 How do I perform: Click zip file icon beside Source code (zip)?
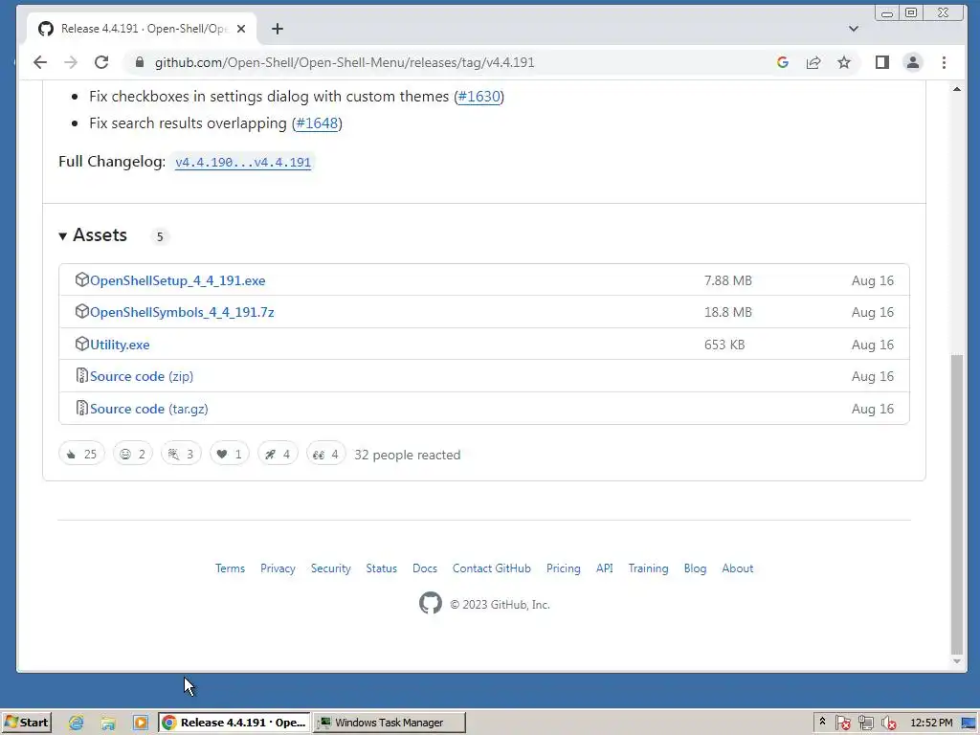(x=82, y=375)
